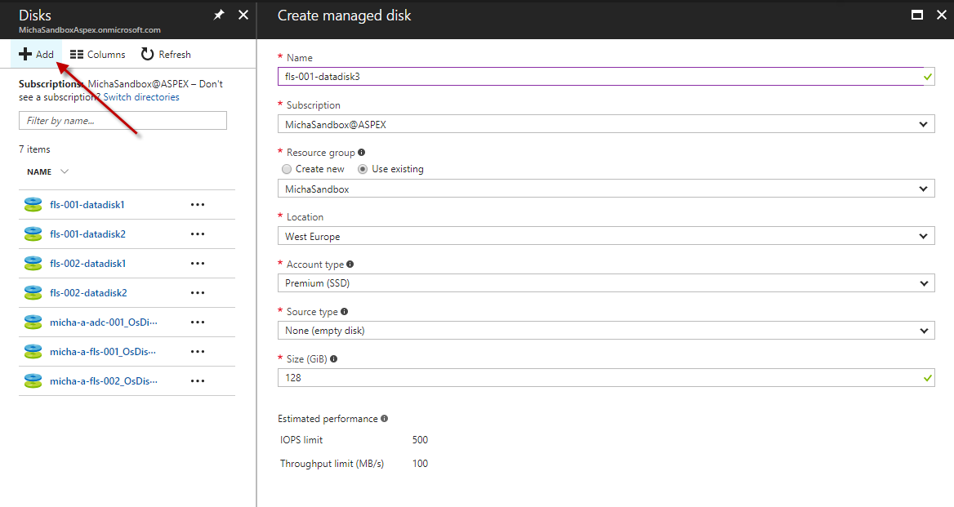This screenshot has width=954, height=507.
Task: Click disk icon of fls-001-datadisk1
Action: (33, 205)
